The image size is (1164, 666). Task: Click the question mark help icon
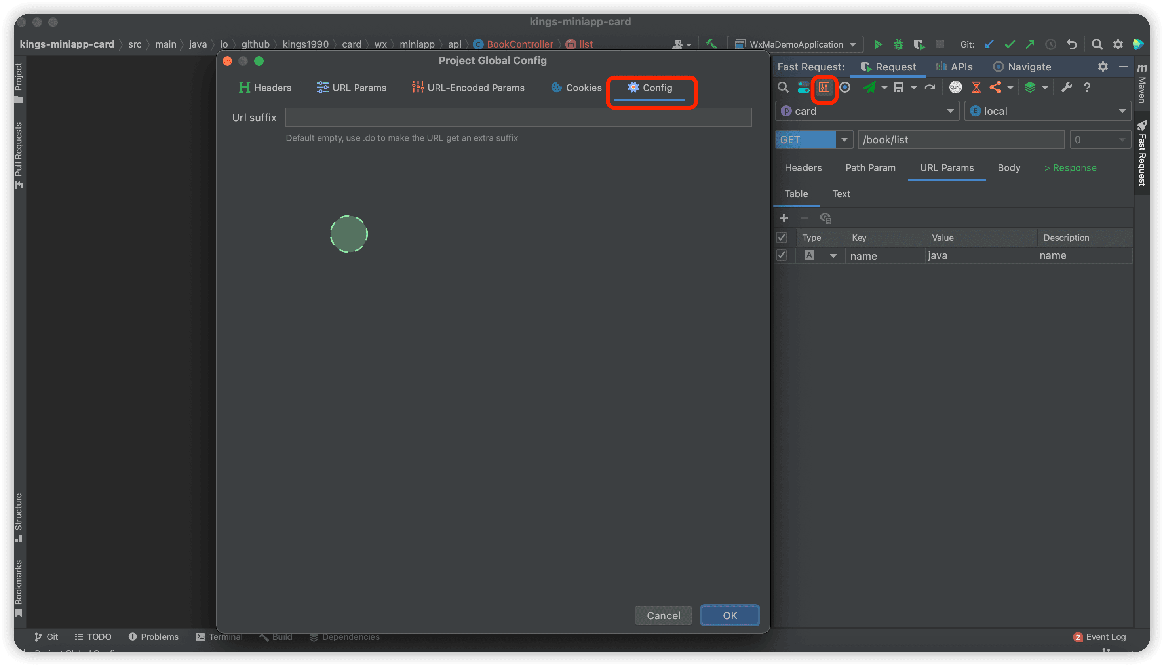(1087, 88)
